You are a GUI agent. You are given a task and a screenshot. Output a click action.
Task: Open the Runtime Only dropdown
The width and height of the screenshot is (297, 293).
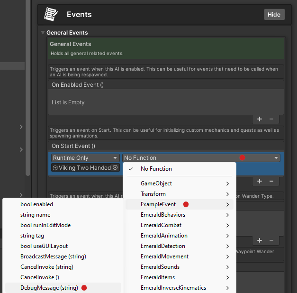pyautogui.click(x=85, y=158)
